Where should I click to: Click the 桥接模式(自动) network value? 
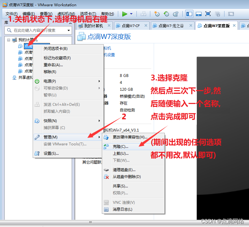132,96
